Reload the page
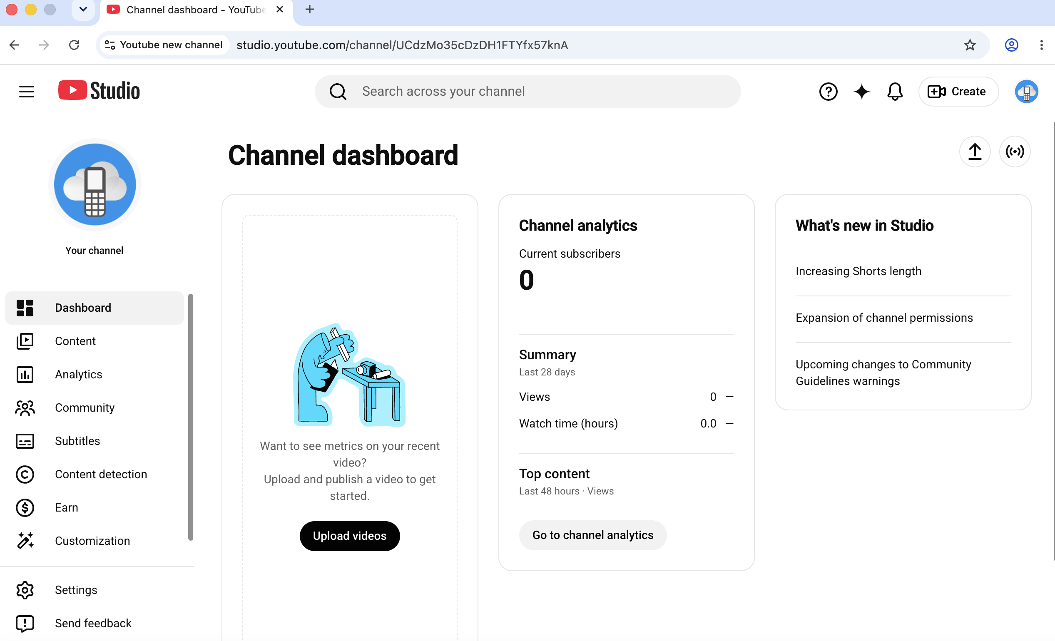Viewport: 1055px width, 641px height. click(74, 45)
